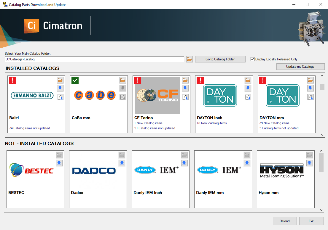Viewport: 328px width, 230px height.
Task: Click the CF Torino download icon
Action: pyautogui.click(x=185, y=88)
